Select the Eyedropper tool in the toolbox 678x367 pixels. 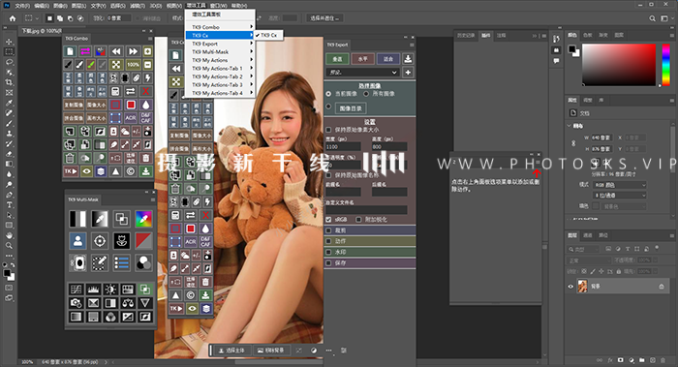[9, 103]
